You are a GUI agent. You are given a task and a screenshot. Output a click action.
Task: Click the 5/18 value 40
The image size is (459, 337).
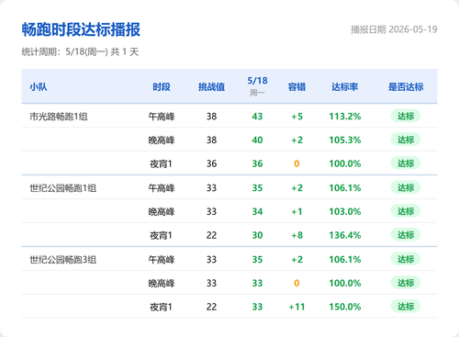pos(257,140)
